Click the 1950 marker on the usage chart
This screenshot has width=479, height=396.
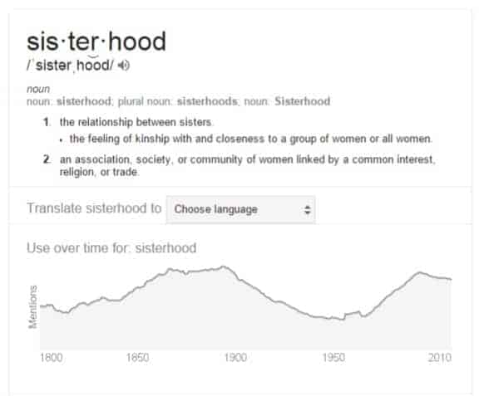333,358
